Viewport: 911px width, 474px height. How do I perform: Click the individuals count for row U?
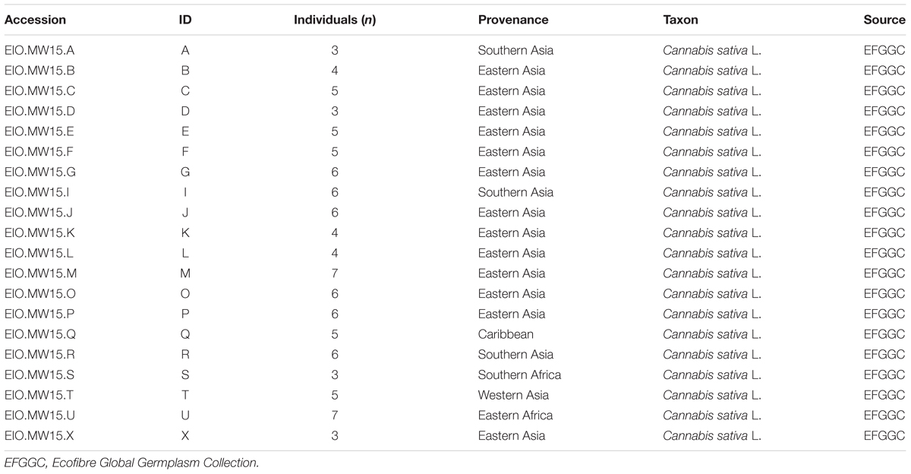(335, 416)
